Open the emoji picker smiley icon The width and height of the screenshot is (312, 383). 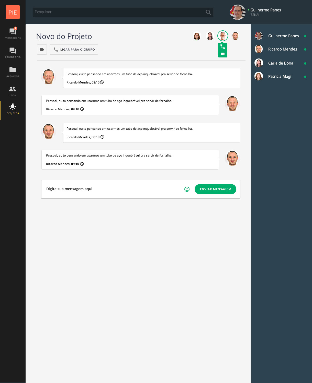[187, 189]
